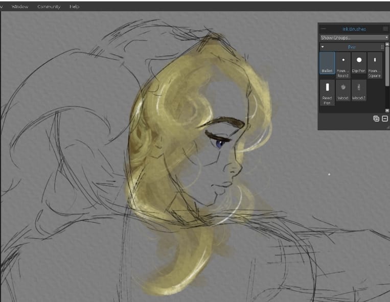The height and width of the screenshot is (302, 390).
Task: Minimize the Ink Brushes panel
Action: [323, 29]
